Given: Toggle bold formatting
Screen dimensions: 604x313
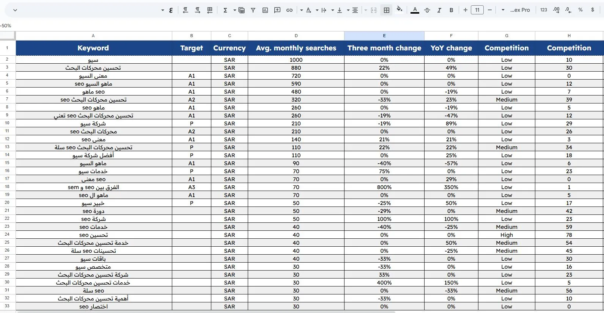Looking at the screenshot, I should [x=451, y=10].
